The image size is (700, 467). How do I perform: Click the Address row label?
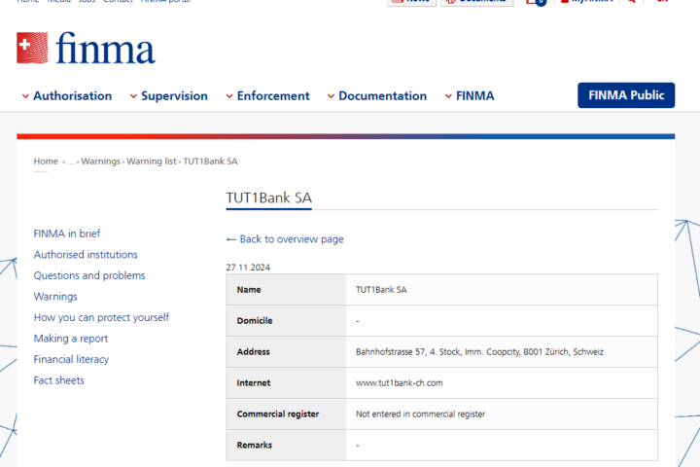click(253, 351)
